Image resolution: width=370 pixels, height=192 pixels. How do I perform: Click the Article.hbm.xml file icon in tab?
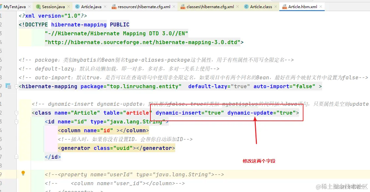pos(284,7)
